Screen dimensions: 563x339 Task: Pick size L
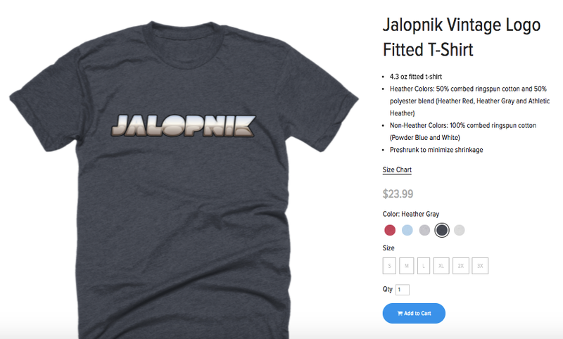tap(424, 266)
